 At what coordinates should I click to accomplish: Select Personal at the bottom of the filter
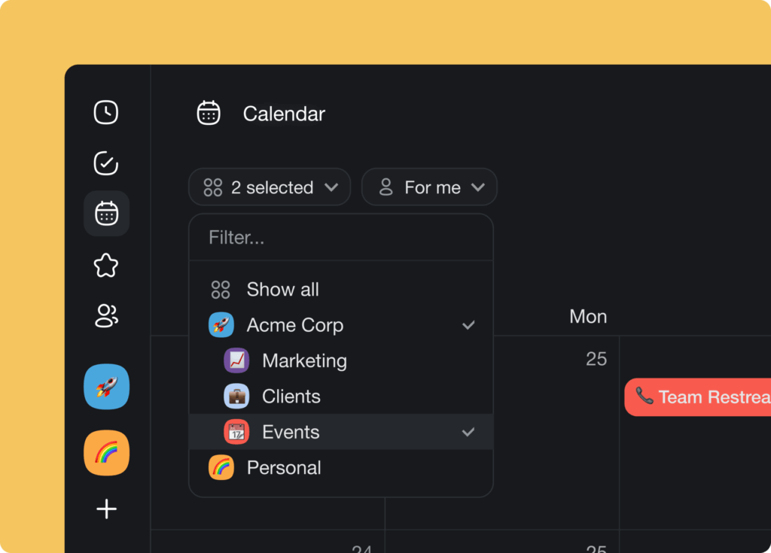[284, 467]
